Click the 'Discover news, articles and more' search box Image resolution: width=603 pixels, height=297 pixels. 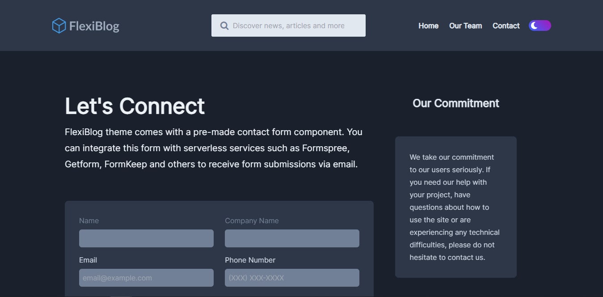tap(288, 25)
